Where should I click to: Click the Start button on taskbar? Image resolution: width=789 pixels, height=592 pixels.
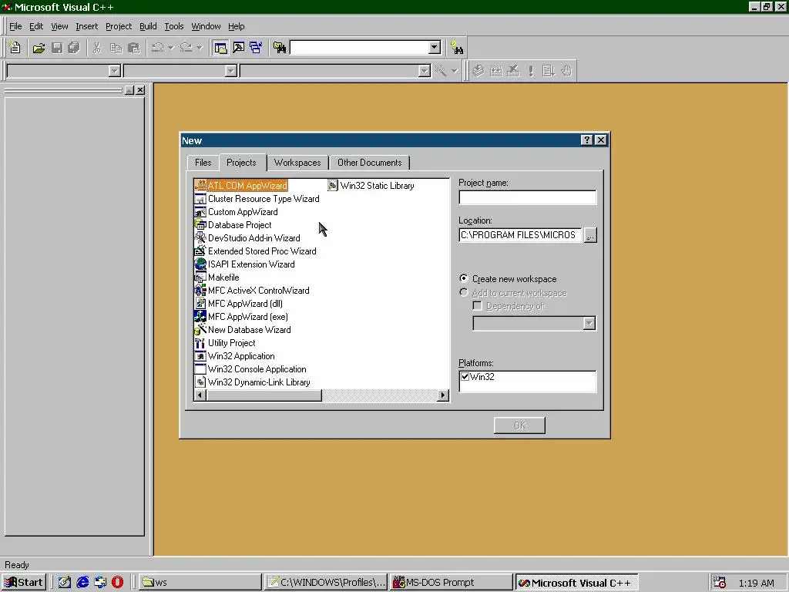coord(25,583)
